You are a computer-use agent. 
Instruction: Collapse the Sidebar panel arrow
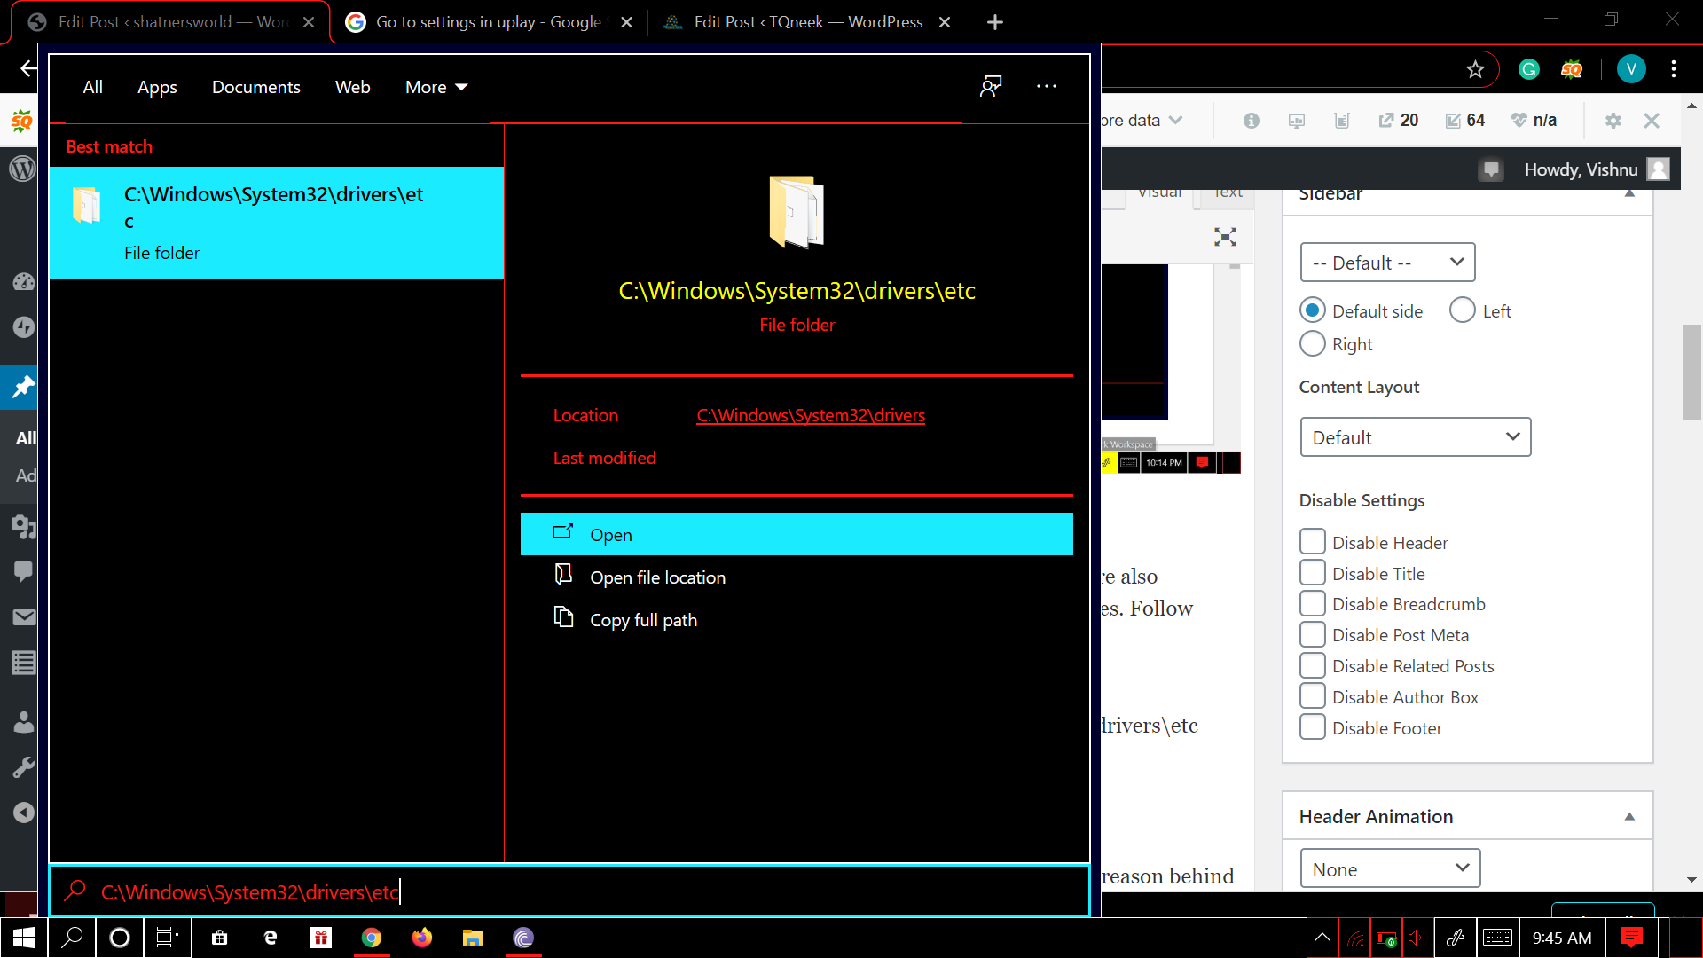point(1629,194)
